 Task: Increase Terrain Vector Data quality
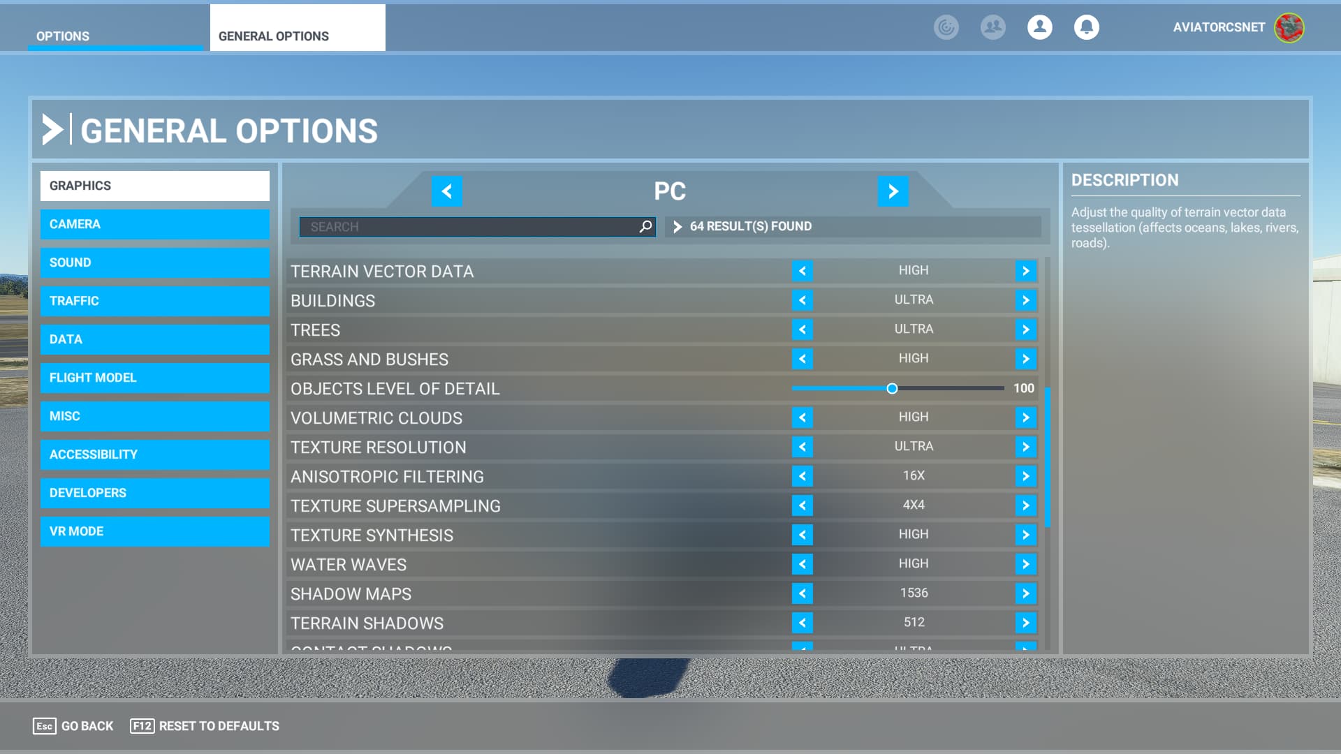pyautogui.click(x=1025, y=271)
